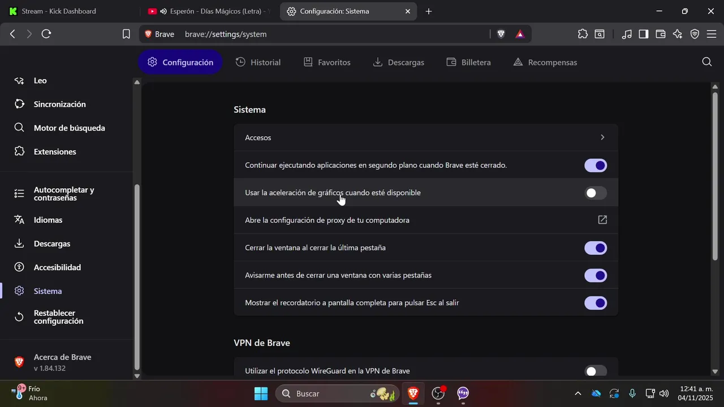Open the media control music note icon

[626, 34]
